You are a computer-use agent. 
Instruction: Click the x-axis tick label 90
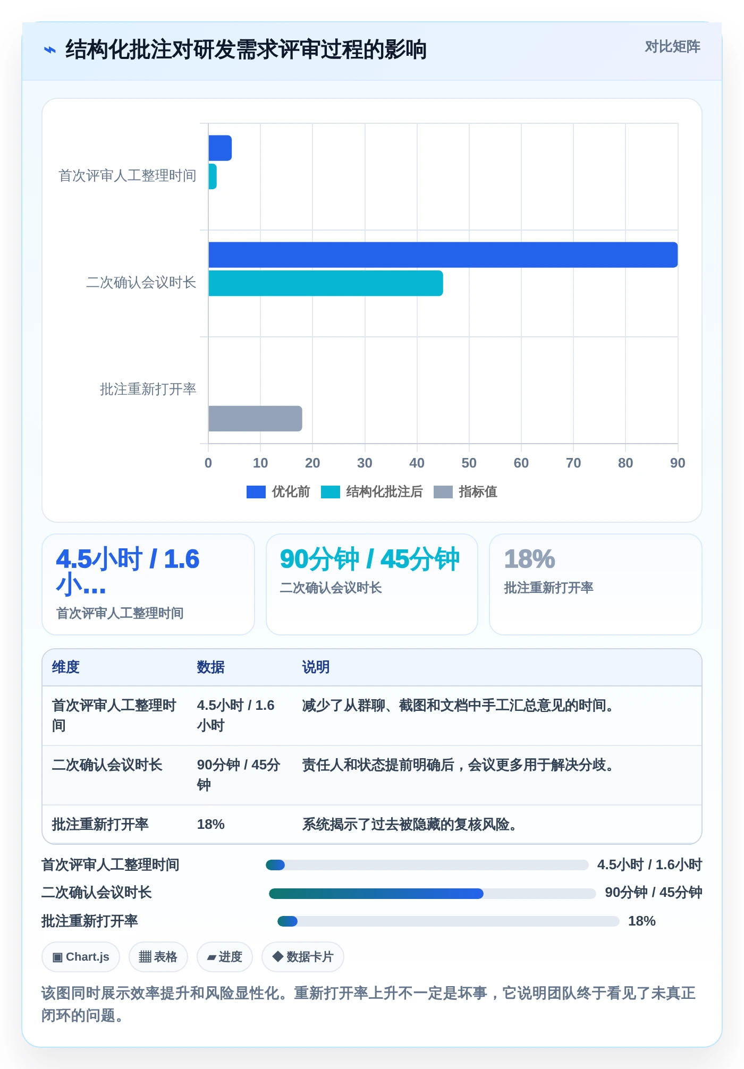(678, 463)
